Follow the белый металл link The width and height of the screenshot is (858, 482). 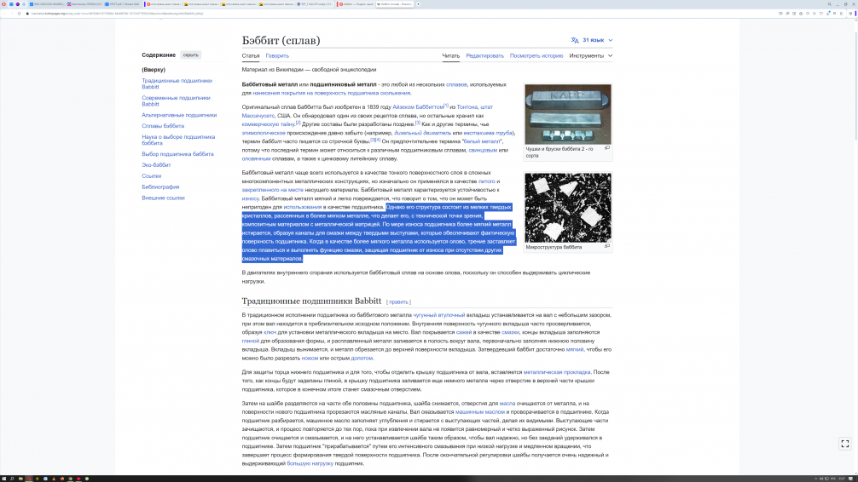pyautogui.click(x=483, y=141)
